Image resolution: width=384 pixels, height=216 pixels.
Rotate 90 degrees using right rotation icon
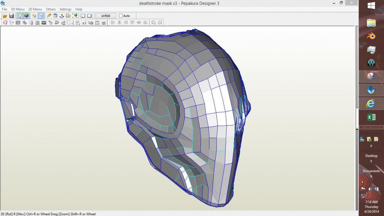click(160, 23)
